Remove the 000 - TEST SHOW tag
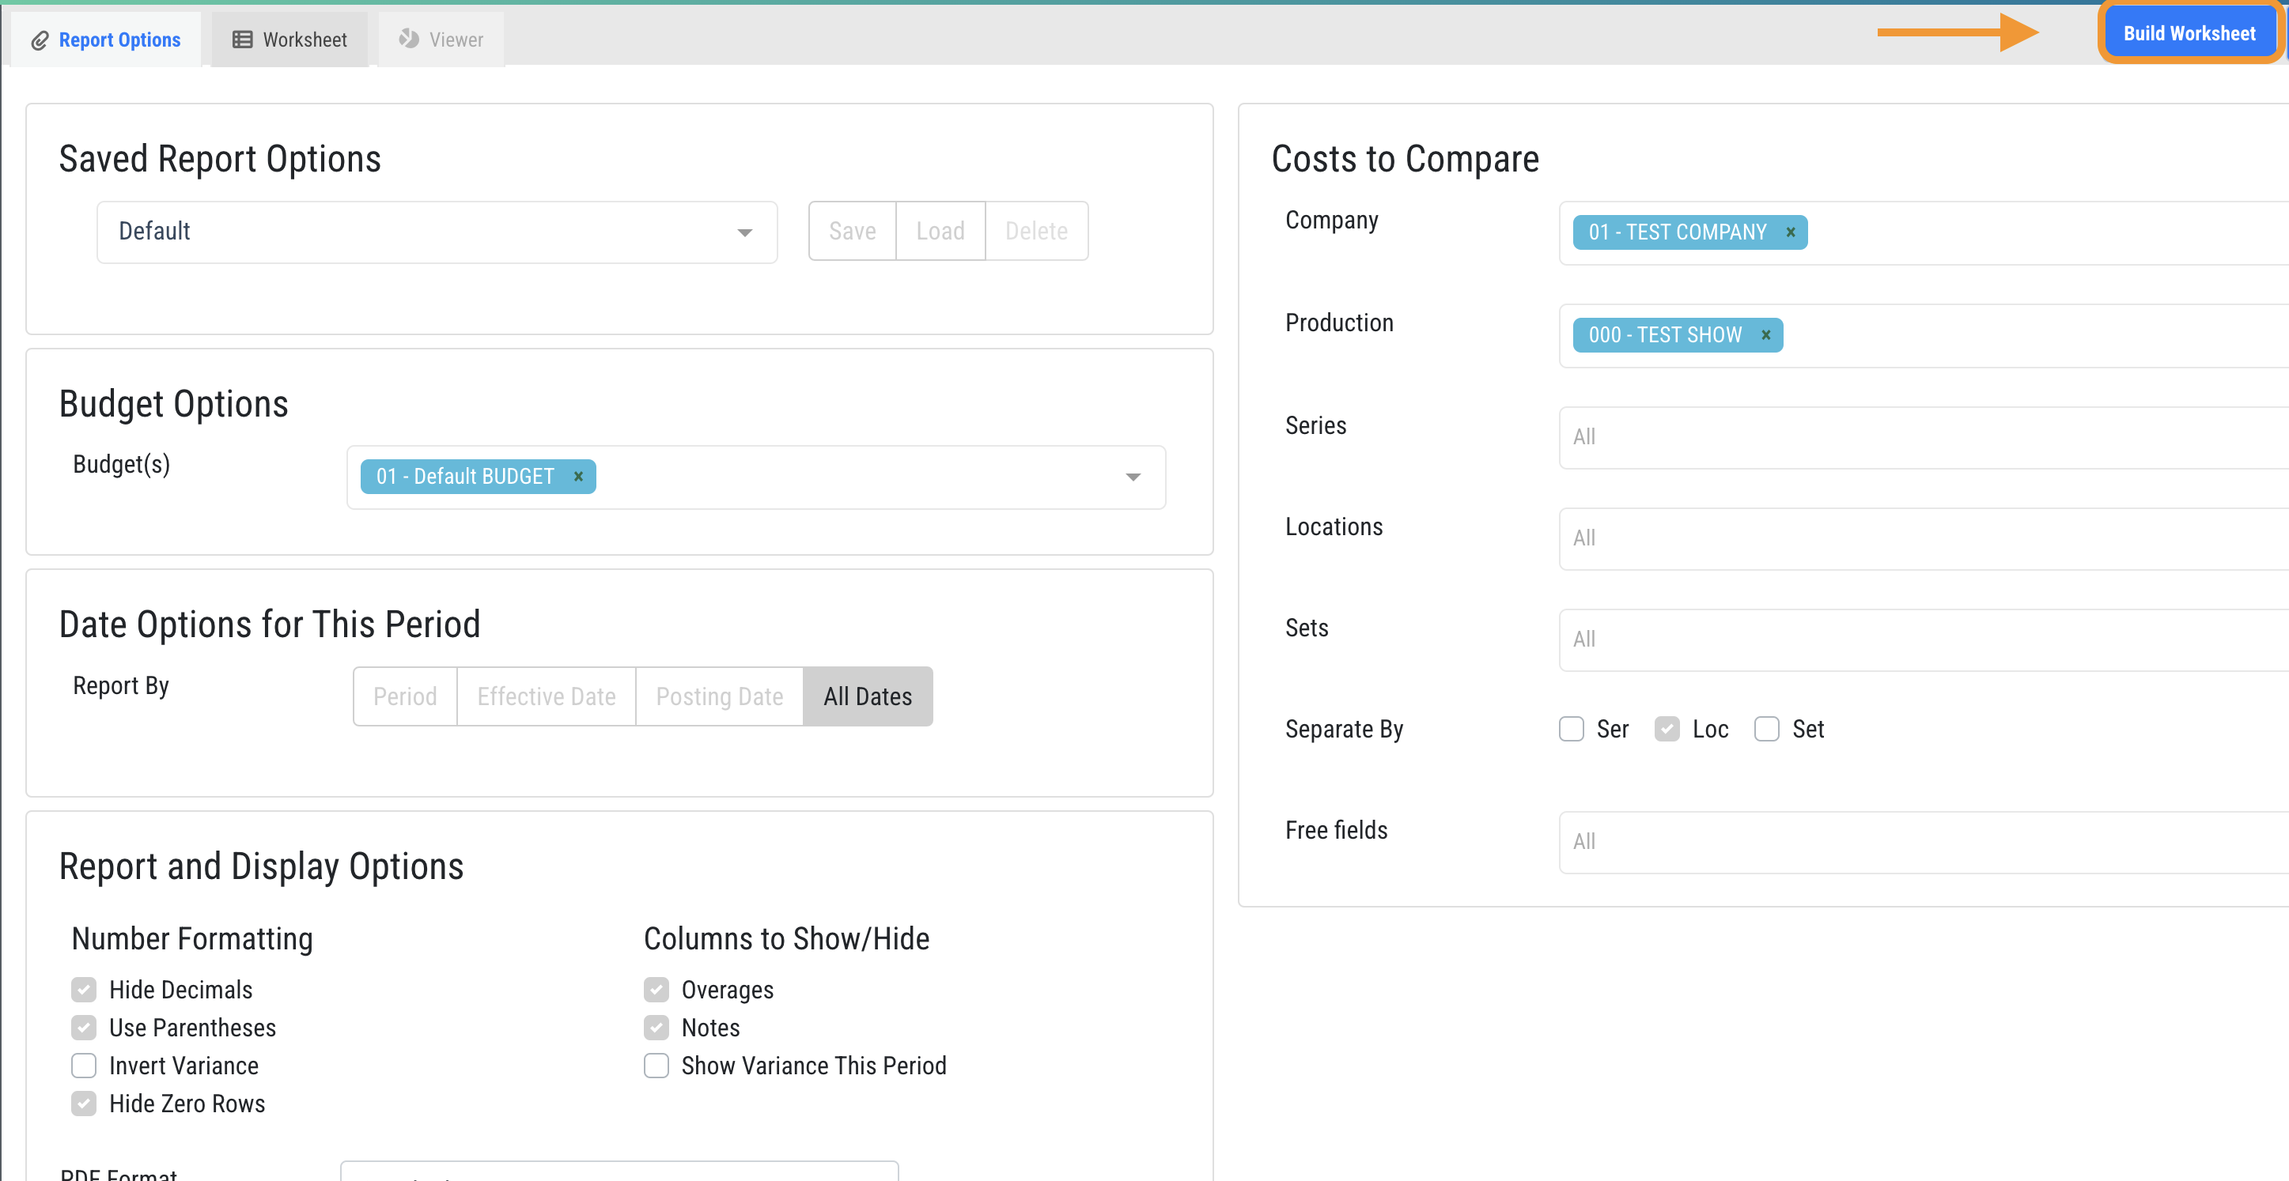This screenshot has height=1181, width=2289. tap(1765, 336)
